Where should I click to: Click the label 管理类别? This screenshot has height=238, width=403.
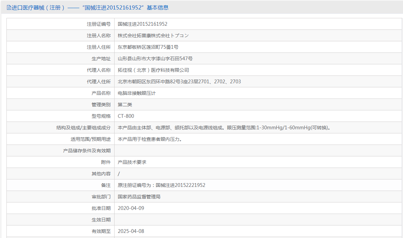[x=101, y=105]
